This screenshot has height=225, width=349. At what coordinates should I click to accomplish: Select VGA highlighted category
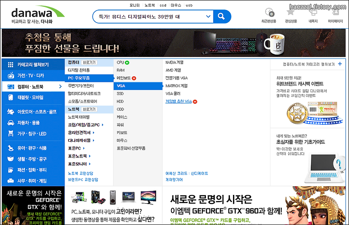click(x=138, y=86)
